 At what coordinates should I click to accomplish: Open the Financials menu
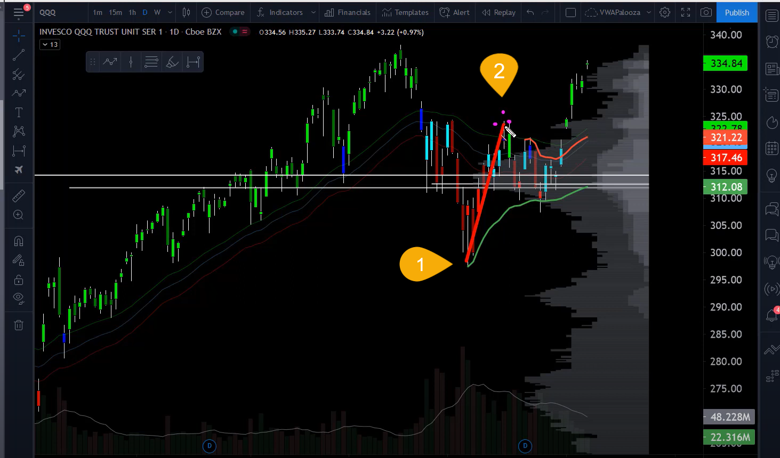click(x=348, y=12)
